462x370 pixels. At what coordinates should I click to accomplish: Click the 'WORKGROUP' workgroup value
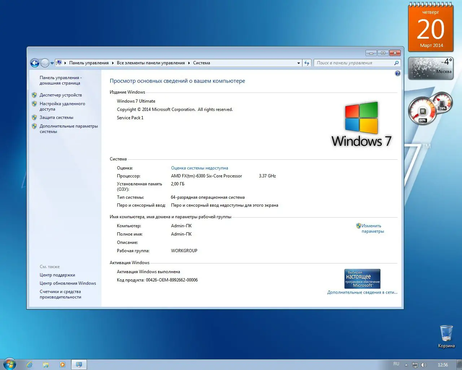(x=184, y=251)
